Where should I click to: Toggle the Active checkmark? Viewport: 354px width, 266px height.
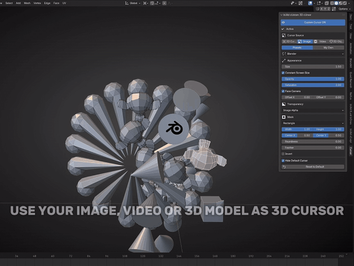pos(283,29)
